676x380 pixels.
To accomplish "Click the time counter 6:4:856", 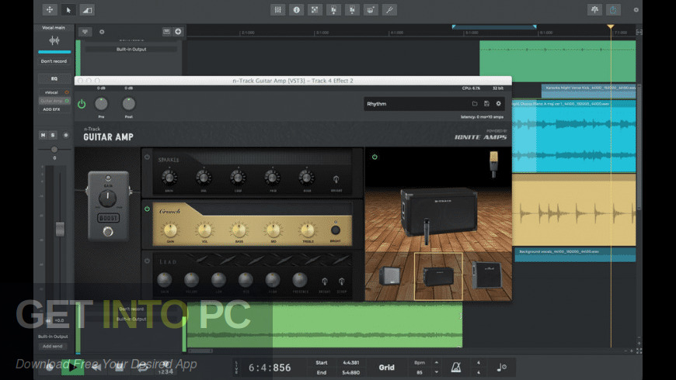I will (x=270, y=368).
